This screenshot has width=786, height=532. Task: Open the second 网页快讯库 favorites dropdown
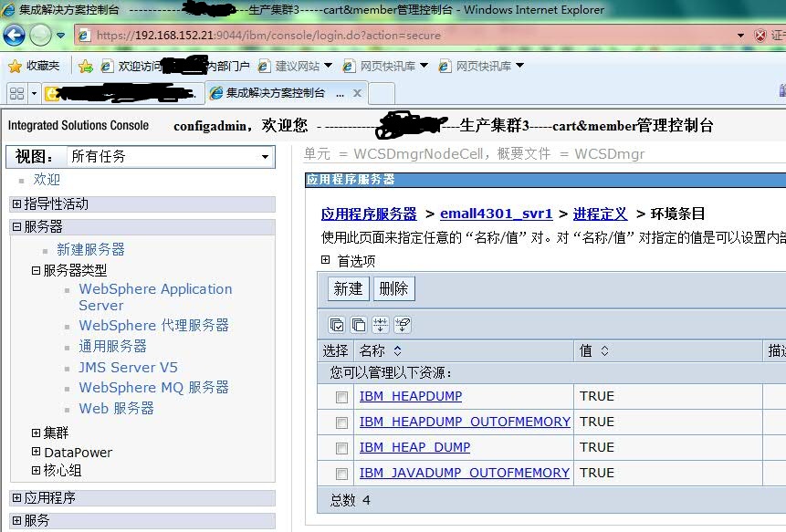pyautogui.click(x=481, y=66)
